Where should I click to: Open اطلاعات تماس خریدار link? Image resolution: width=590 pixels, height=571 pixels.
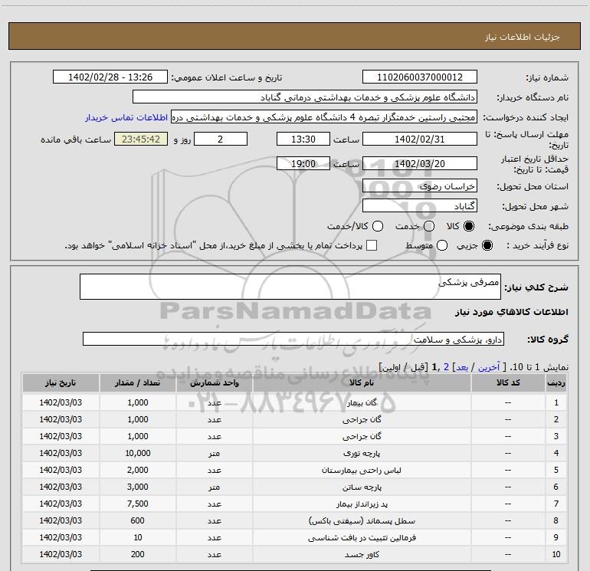pyautogui.click(x=126, y=117)
